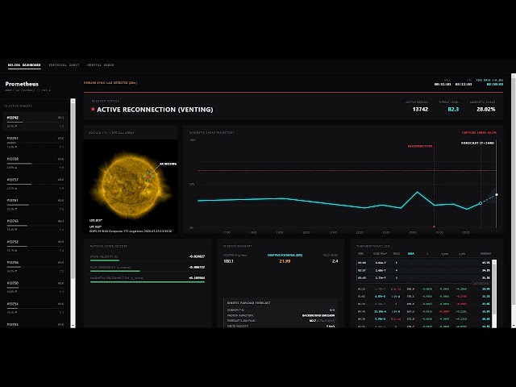Click the Kinetic Payload Forecast heading
The image size is (516, 387).
point(249,303)
